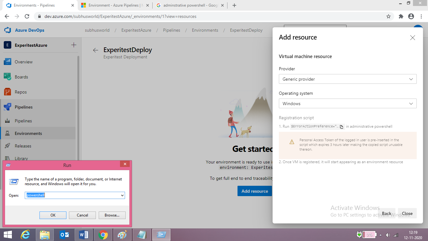The width and height of the screenshot is (428, 241).
Task: Bookmark this page with star icon
Action: pyautogui.click(x=389, y=16)
